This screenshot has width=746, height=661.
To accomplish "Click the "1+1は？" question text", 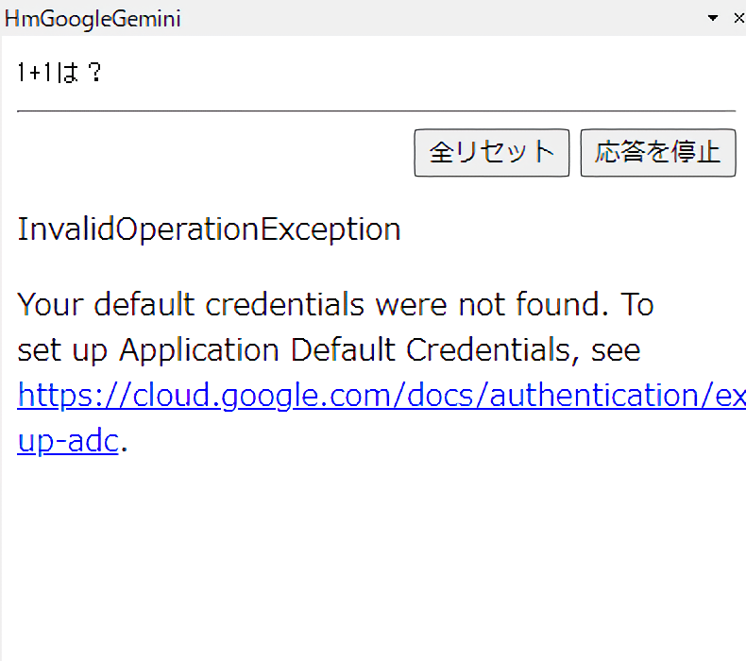I will pyautogui.click(x=59, y=74).
